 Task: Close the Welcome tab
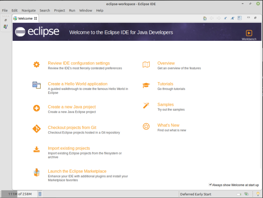tap(36, 18)
